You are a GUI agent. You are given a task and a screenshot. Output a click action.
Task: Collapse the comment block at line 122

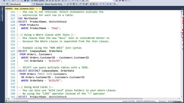[x=17, y=35]
